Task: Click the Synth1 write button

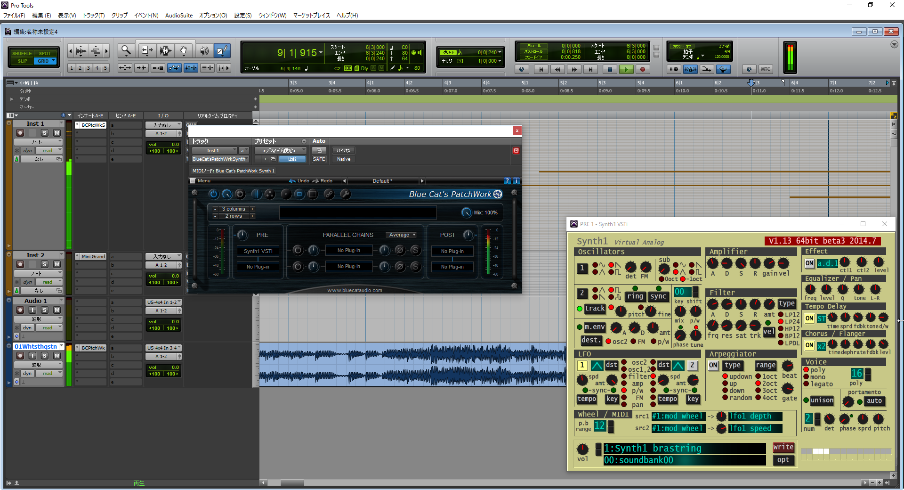Action: [x=783, y=447]
